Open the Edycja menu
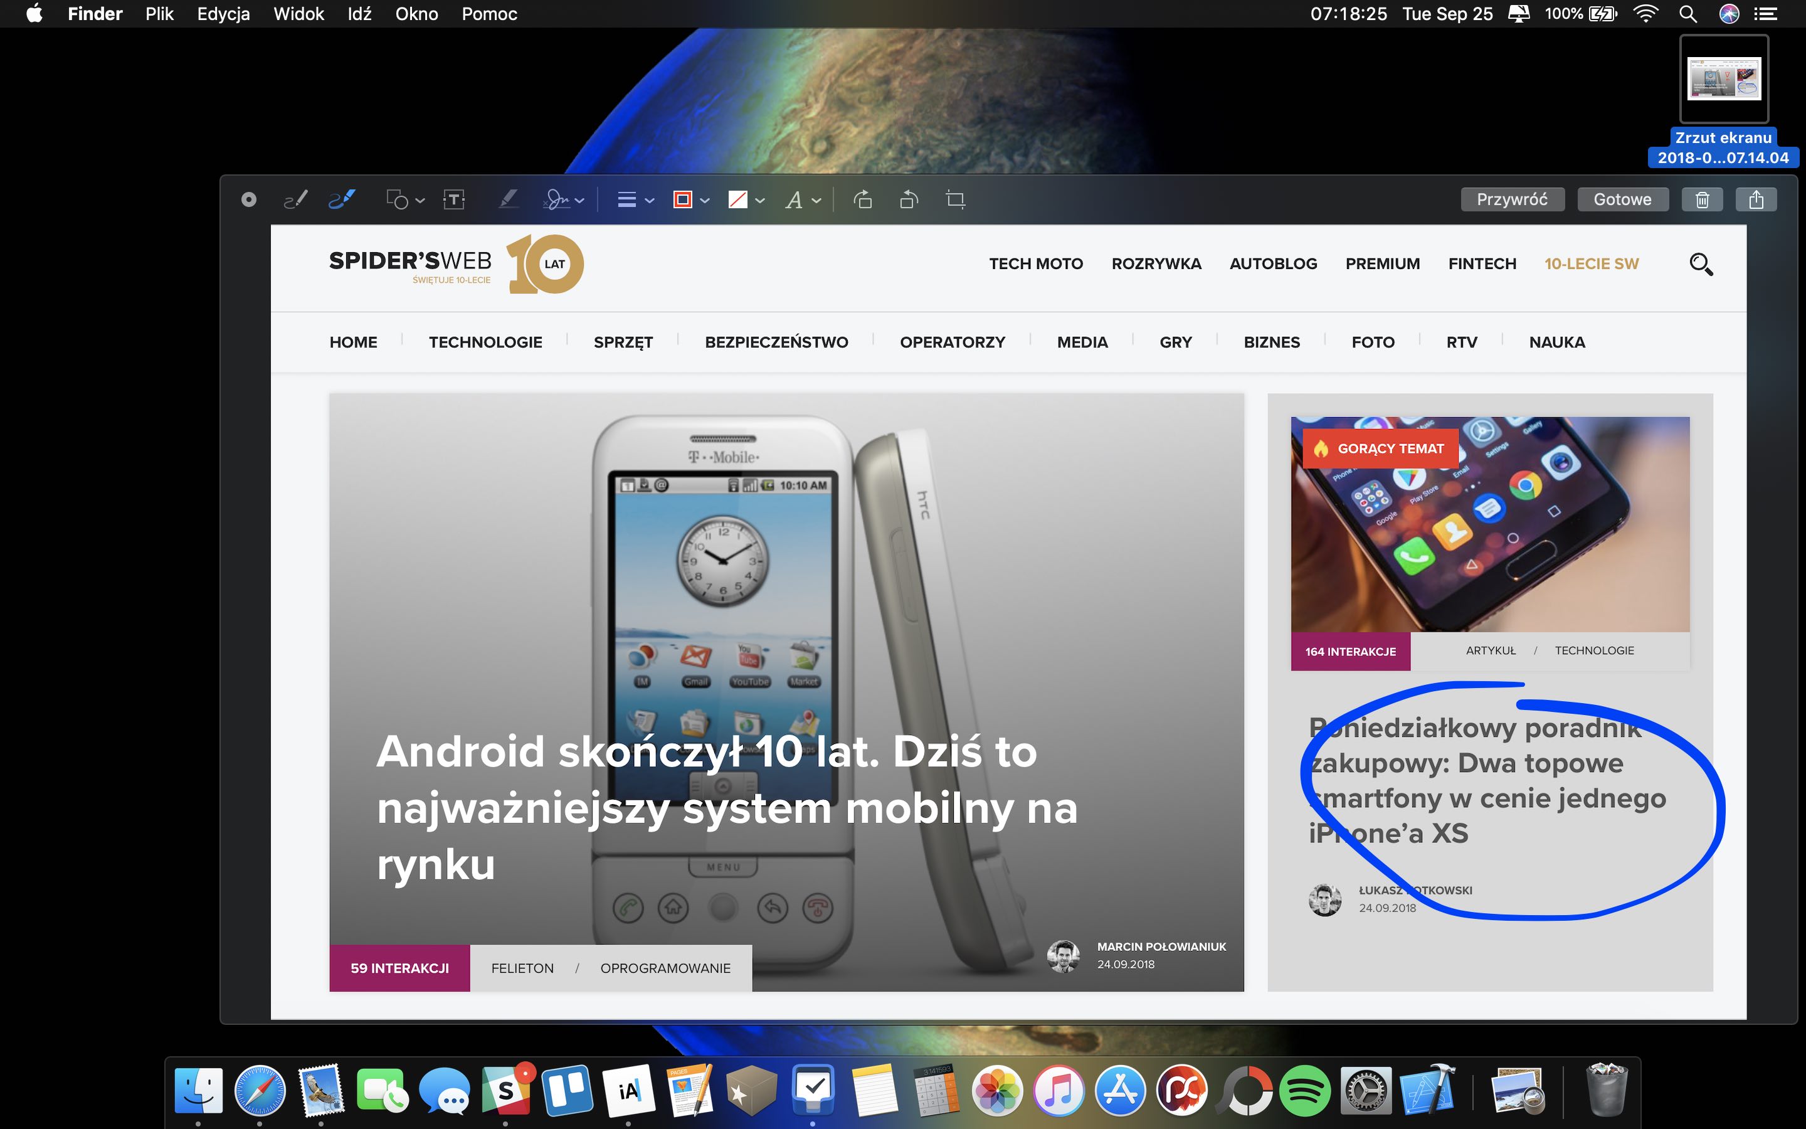The image size is (1806, 1129). (223, 13)
